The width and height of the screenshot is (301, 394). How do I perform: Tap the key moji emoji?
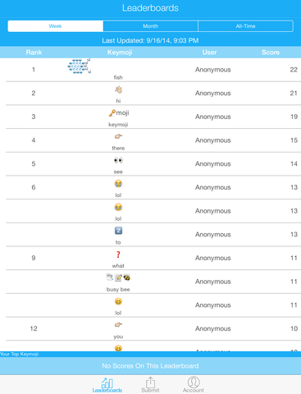point(119,112)
